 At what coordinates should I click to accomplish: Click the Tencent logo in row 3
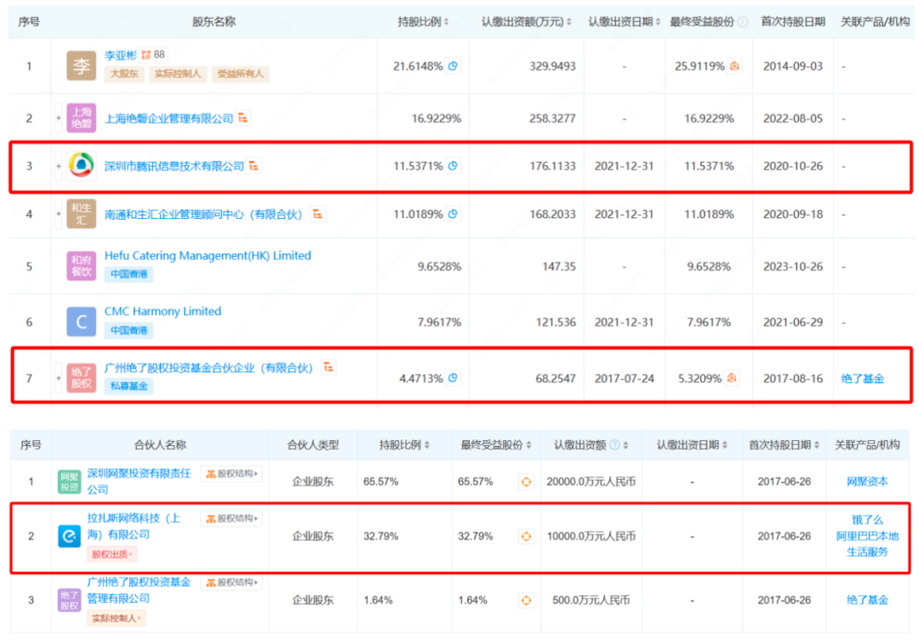82,166
